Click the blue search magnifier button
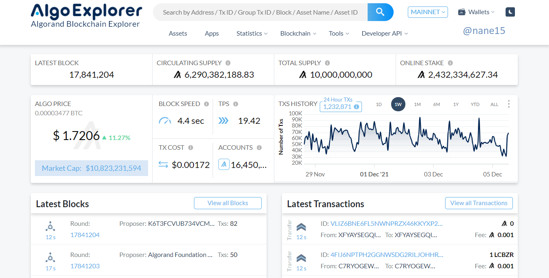The height and width of the screenshot is (278, 549). (x=380, y=12)
